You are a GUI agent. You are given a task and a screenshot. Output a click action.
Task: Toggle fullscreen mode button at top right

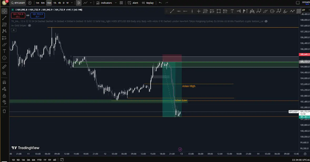[x=298, y=3]
